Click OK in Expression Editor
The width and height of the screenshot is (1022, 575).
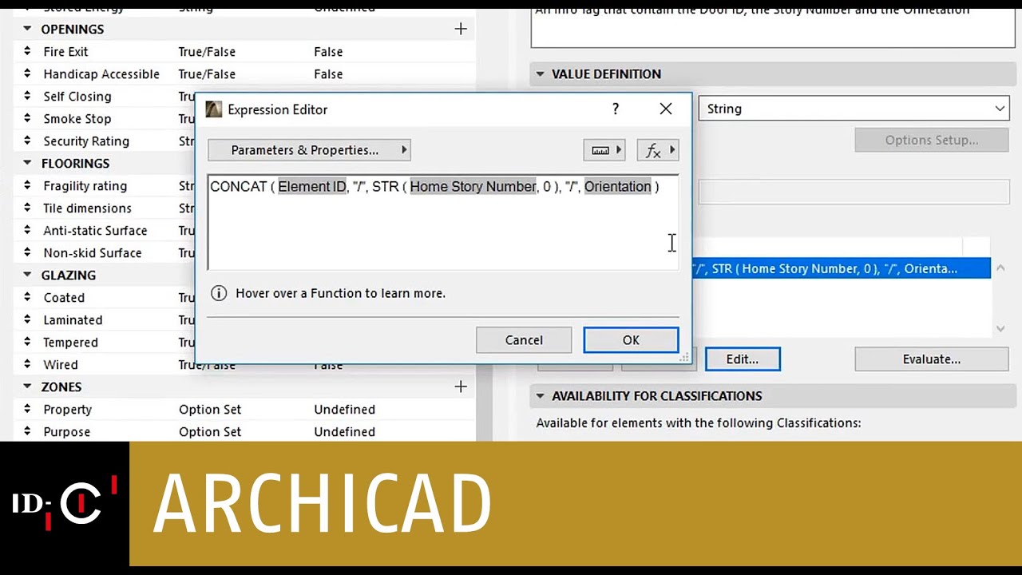[631, 340]
